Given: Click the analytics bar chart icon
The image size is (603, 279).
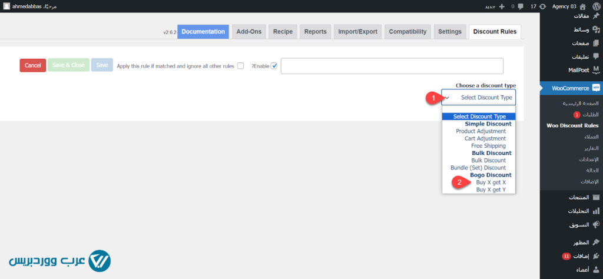Looking at the screenshot, I should tap(596, 211).
